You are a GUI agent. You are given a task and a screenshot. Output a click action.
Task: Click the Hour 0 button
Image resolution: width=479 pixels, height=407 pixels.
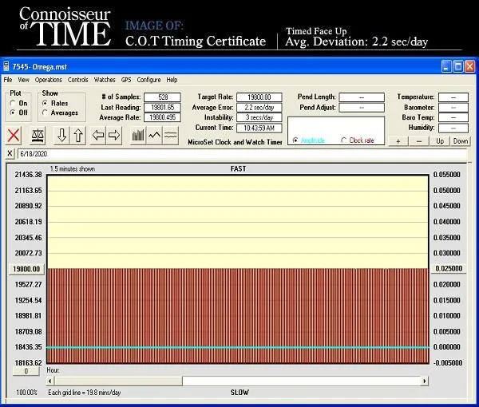pos(26,371)
